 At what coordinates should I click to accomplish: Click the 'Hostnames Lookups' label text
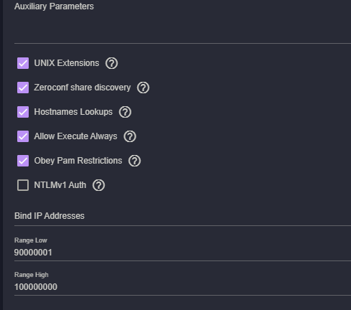click(73, 112)
